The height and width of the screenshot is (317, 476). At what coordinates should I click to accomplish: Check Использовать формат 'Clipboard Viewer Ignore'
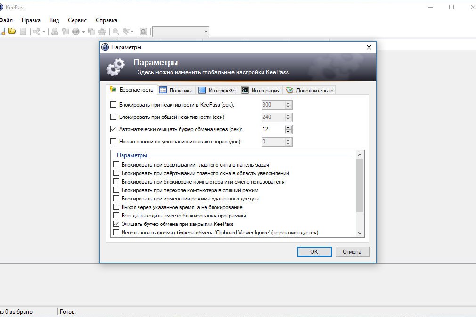116,233
